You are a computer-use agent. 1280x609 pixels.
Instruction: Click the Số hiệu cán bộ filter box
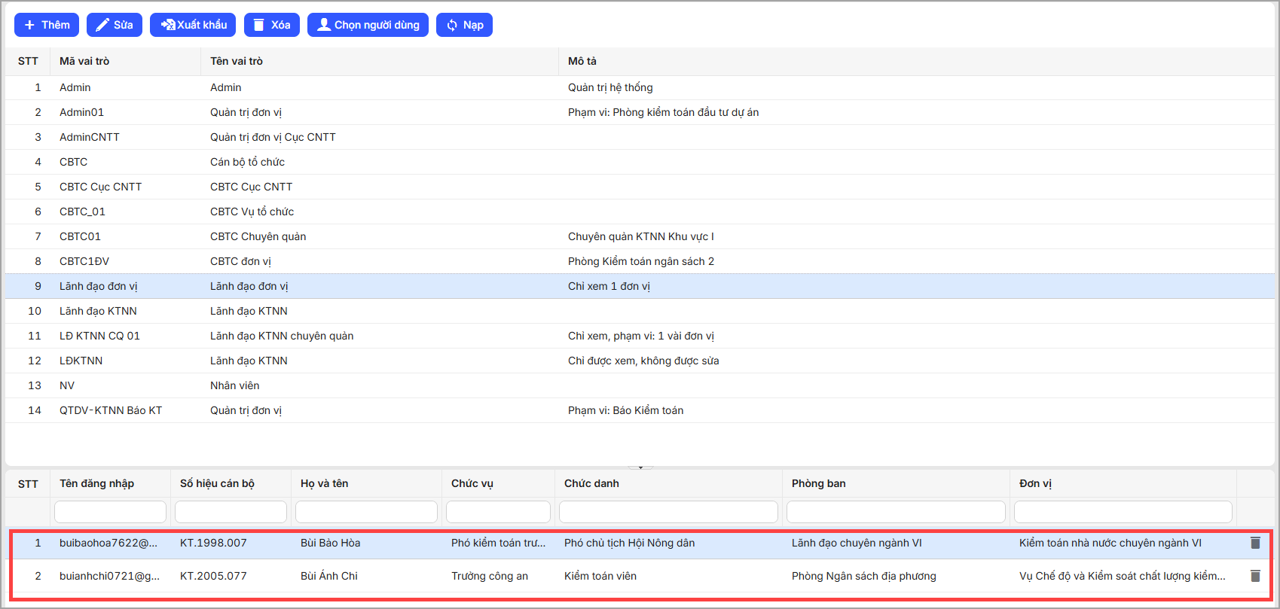click(x=231, y=512)
